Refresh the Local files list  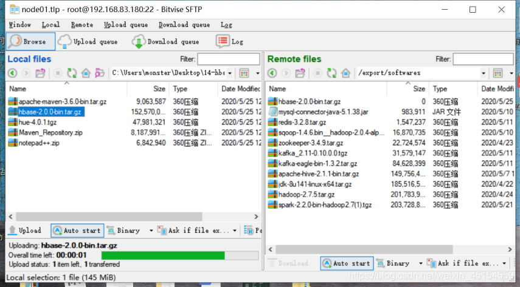pyautogui.click(x=72, y=73)
